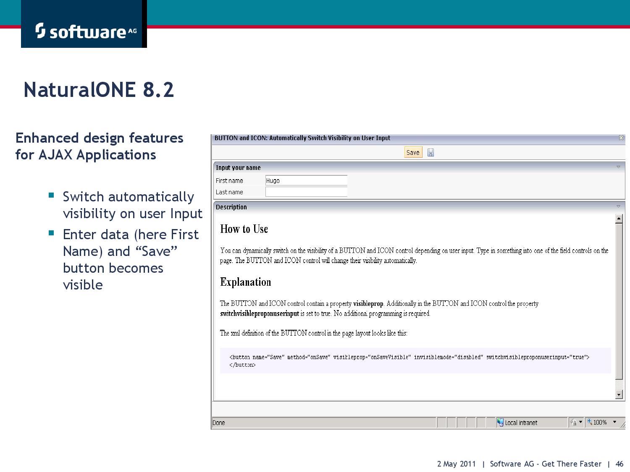Click the dialog title "BUTTON and ICON: Automatically Switch Visibility"
This screenshot has height=472, width=630.
(x=302, y=138)
